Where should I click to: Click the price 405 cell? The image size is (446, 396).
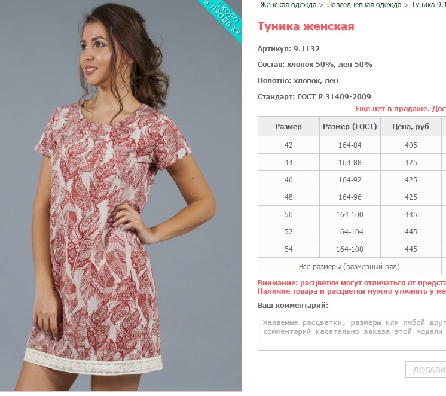(x=411, y=145)
